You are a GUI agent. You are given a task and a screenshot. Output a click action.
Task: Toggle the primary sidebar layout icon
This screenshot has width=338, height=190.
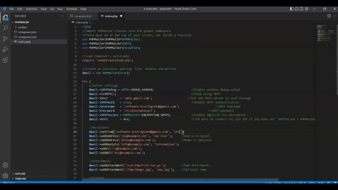[x=292, y=9]
